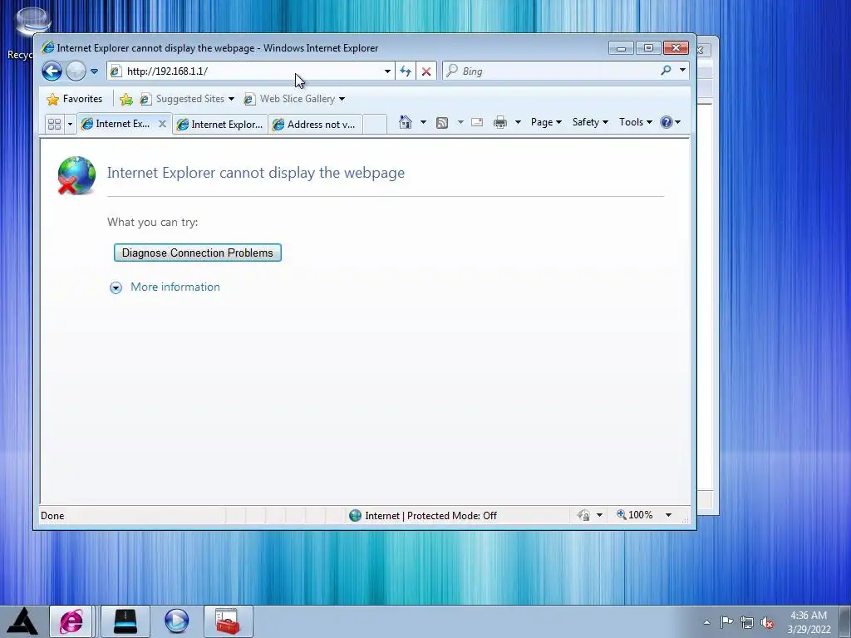Click the Read Mail icon
This screenshot has height=638, width=851.
click(x=477, y=122)
